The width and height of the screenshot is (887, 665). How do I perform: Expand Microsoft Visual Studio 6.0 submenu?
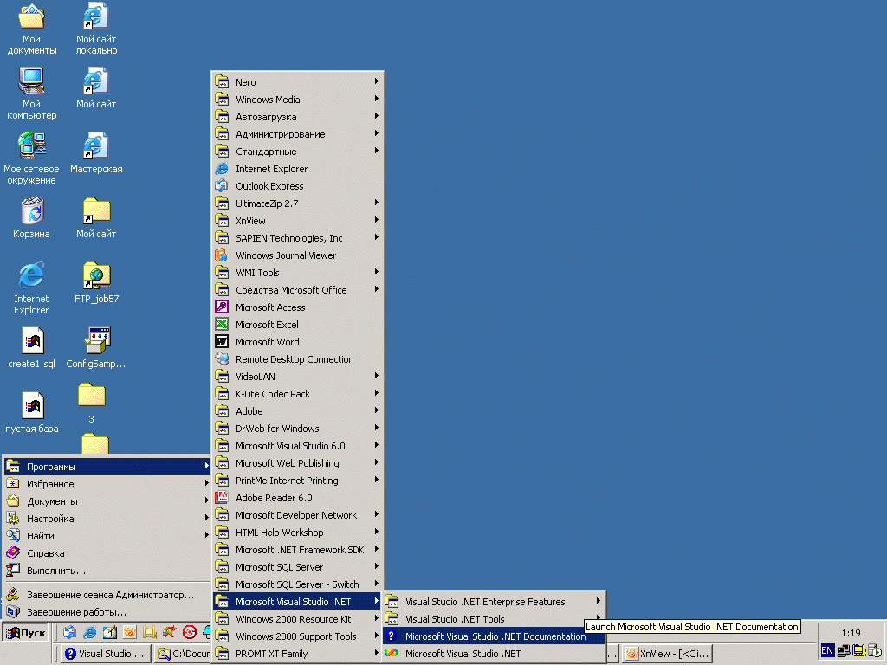[298, 446]
